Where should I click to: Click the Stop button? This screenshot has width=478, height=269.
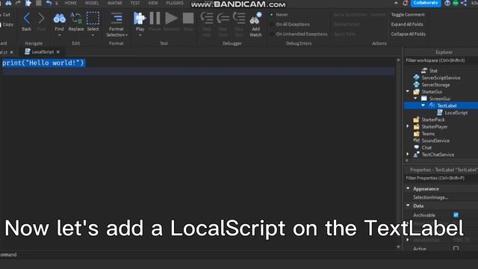pos(188,18)
